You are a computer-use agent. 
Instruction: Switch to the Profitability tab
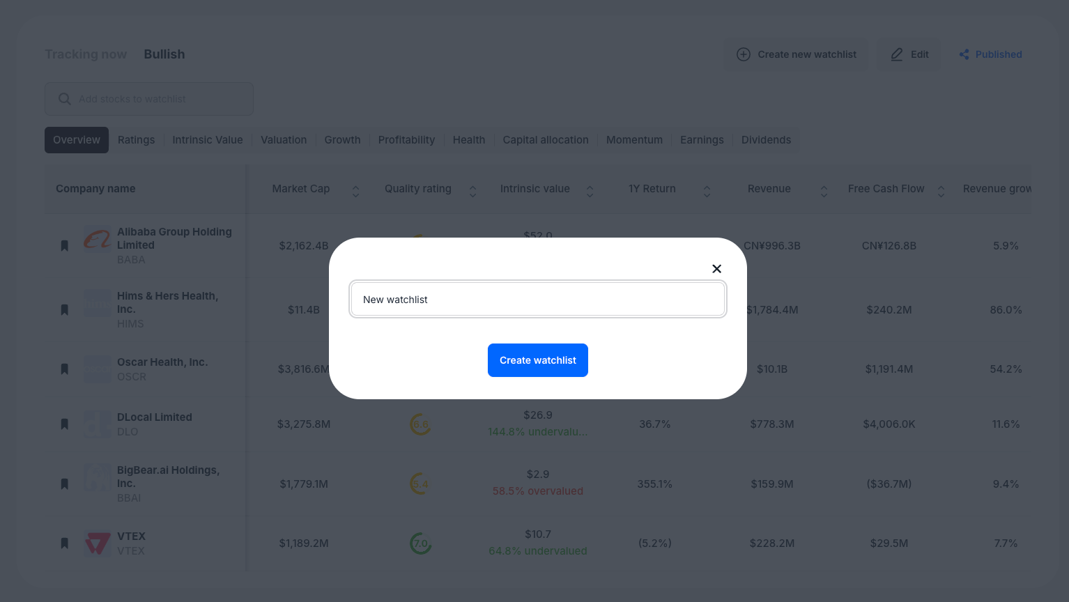(x=406, y=140)
